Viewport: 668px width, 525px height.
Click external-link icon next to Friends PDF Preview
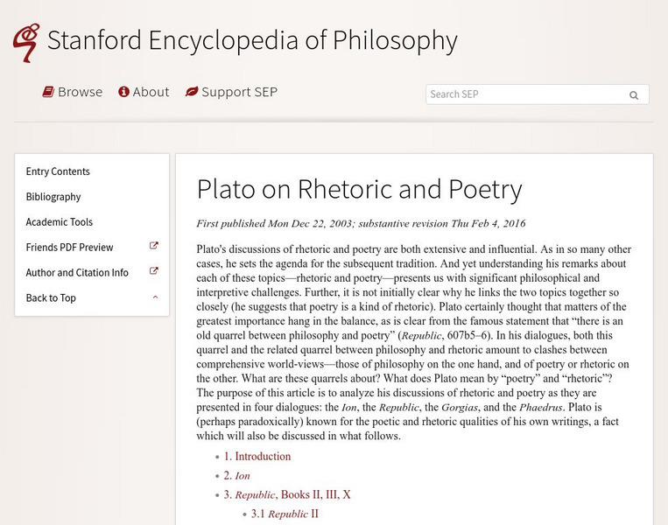pos(154,247)
